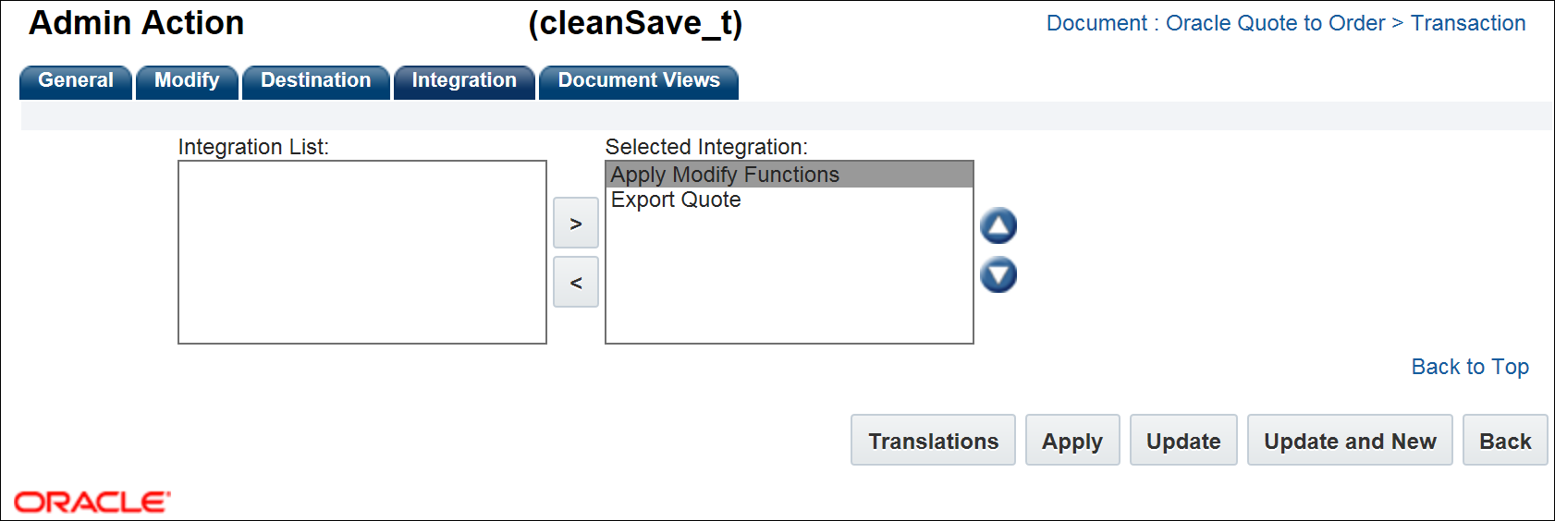This screenshot has width=1555, height=521.
Task: Click inside the empty Integration List box
Action: point(361,252)
